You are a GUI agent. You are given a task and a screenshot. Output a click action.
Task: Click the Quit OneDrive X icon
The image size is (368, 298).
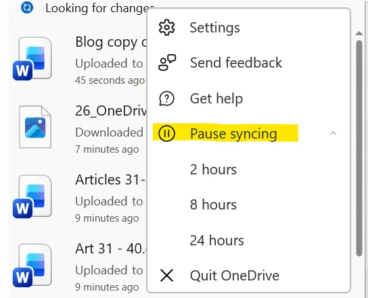coord(166,275)
